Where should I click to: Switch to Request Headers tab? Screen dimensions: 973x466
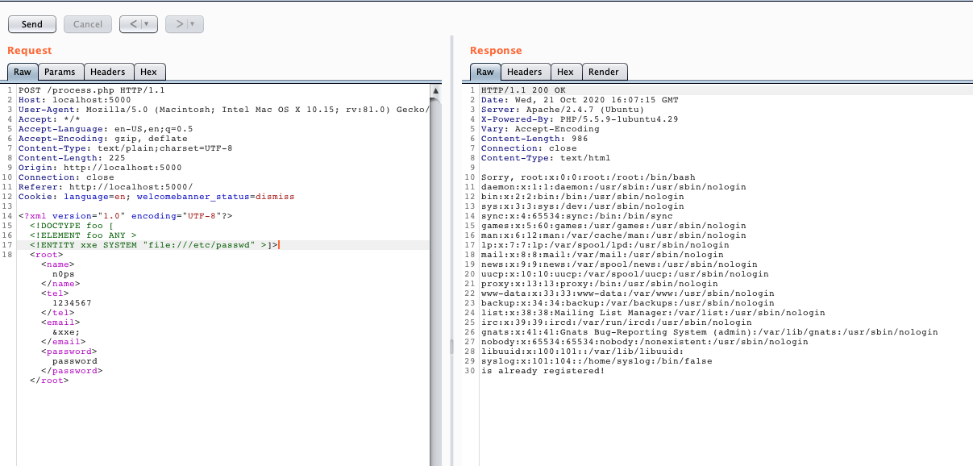108,72
